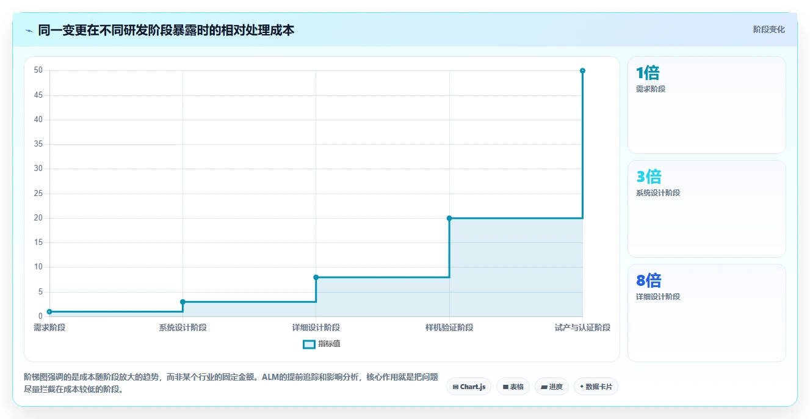810x419 pixels.
Task: Click the data point at 系统设计阶段 value 3
Action: click(x=183, y=302)
